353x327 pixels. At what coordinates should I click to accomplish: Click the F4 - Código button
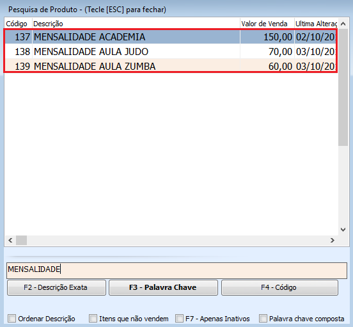pyautogui.click(x=279, y=287)
